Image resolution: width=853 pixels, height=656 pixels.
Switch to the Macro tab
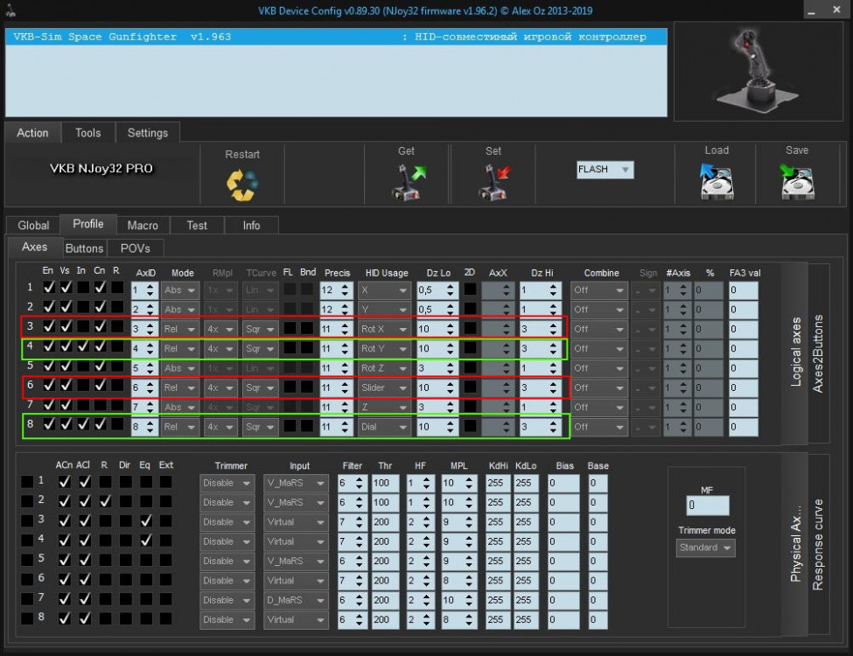[x=143, y=225]
